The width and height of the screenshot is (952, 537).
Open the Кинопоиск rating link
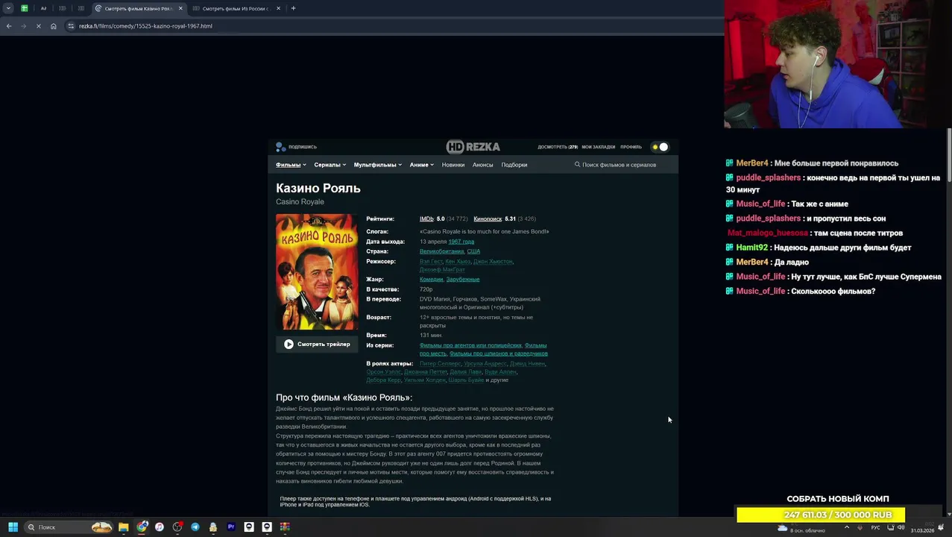488,219
